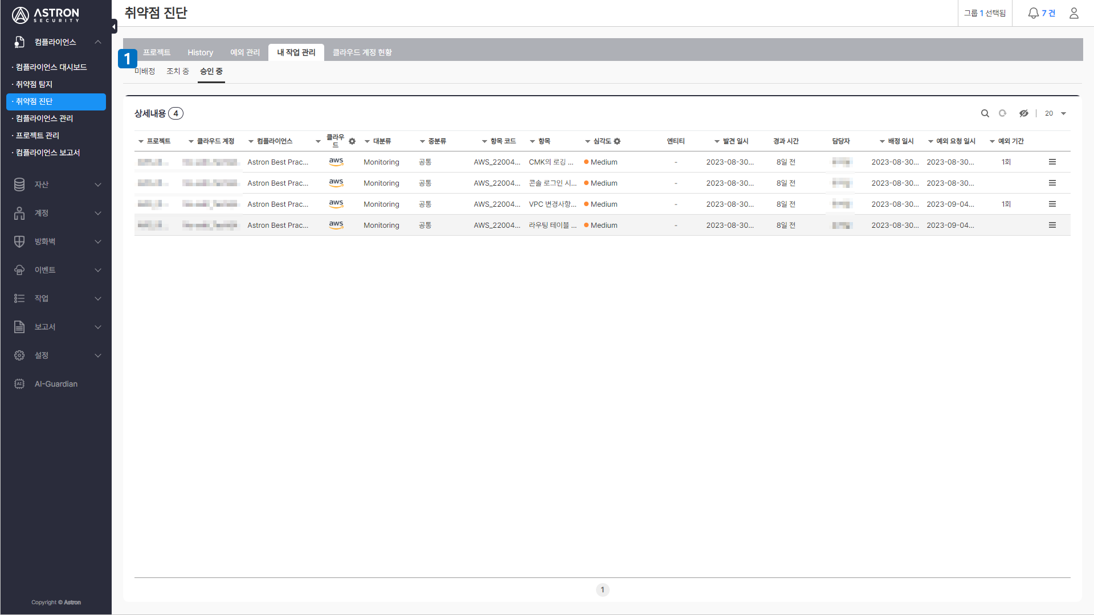Switch to the History tab

pyautogui.click(x=201, y=52)
